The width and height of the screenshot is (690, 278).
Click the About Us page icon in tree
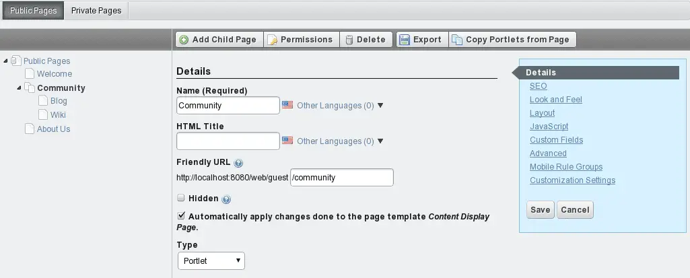29,129
